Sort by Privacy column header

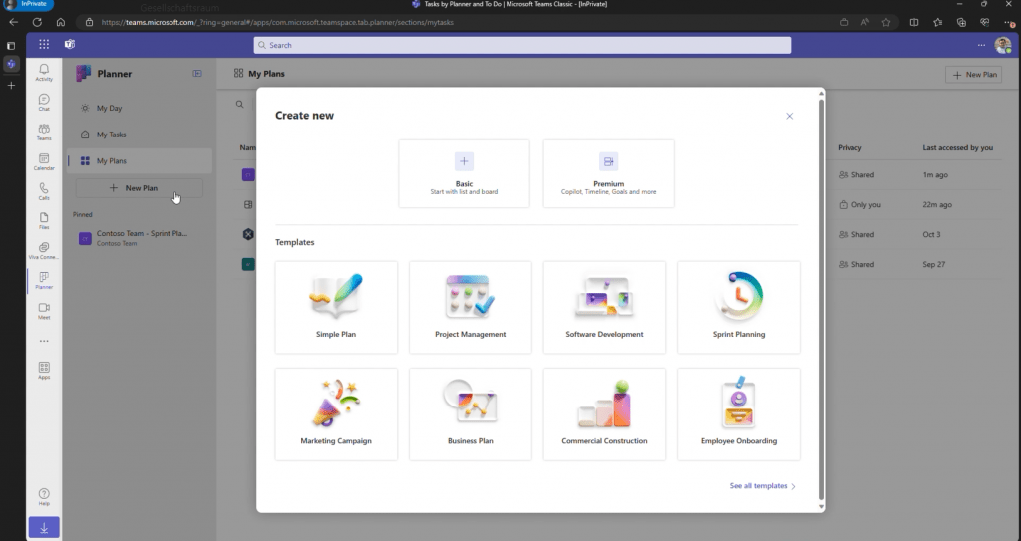click(x=850, y=147)
